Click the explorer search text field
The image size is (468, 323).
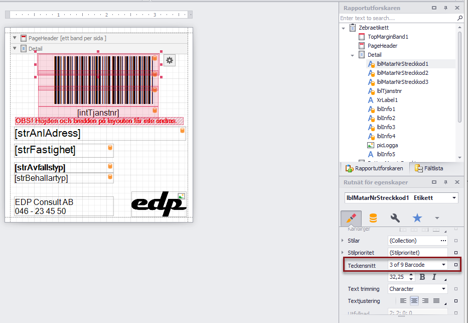pos(398,18)
